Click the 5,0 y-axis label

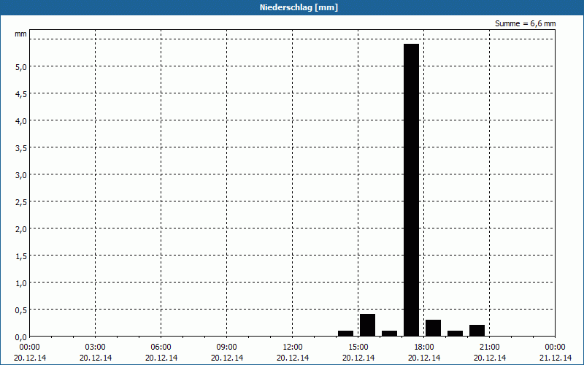pyautogui.click(x=21, y=67)
